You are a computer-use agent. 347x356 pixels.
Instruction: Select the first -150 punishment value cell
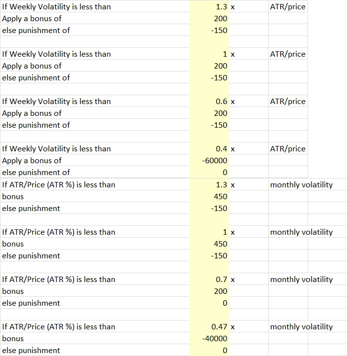[209, 30]
